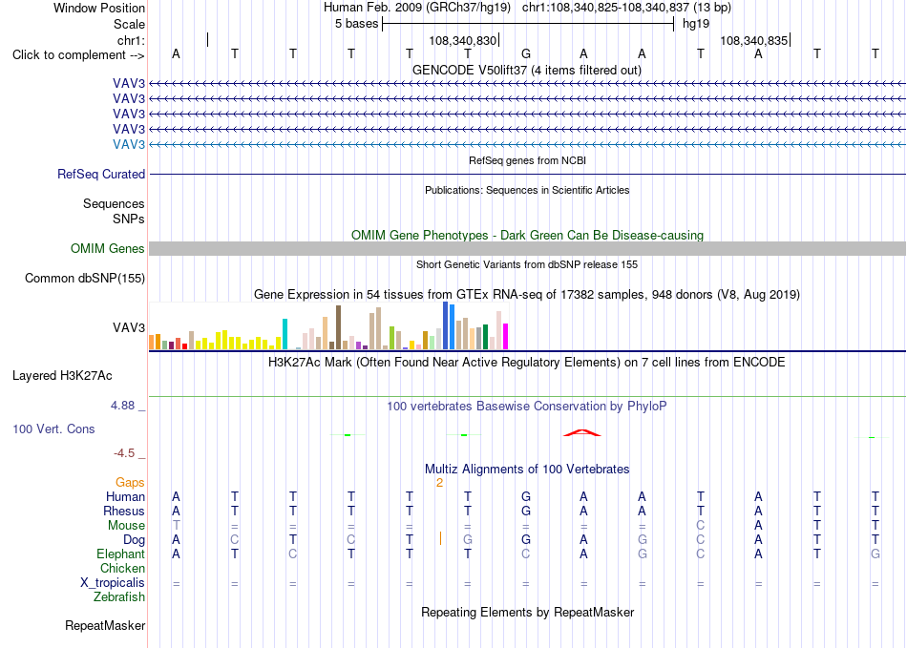Click the 4.88 upper conservation scale value
This screenshot has height=648, width=907.
(122, 406)
